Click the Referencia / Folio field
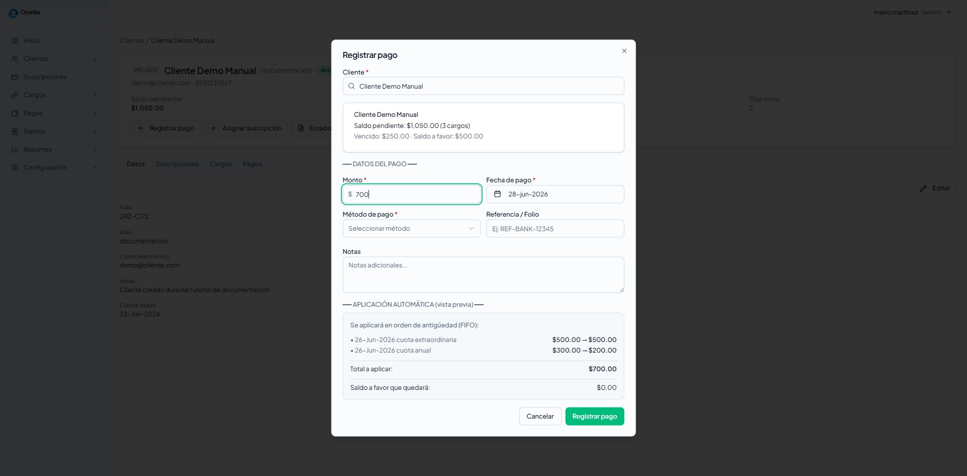This screenshot has height=476, width=967. (555, 229)
